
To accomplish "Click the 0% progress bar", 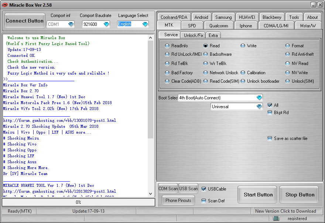I will click(78, 202).
